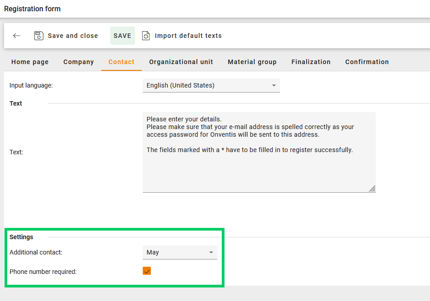Expand the Additional contact dropdown showing May
The image size is (430, 301).
coord(180,252)
